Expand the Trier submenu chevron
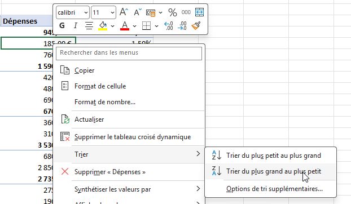This screenshot has height=204, width=351. click(x=198, y=154)
